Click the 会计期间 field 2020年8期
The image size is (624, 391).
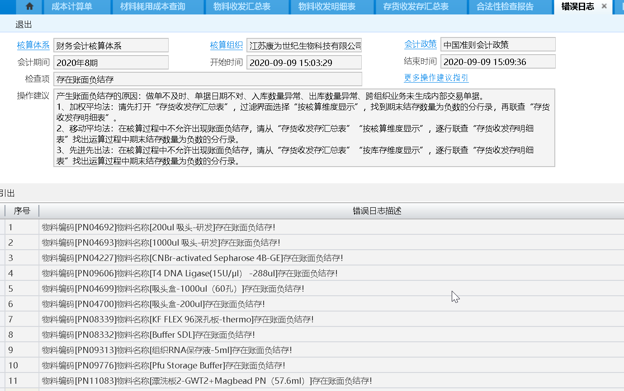(111, 62)
